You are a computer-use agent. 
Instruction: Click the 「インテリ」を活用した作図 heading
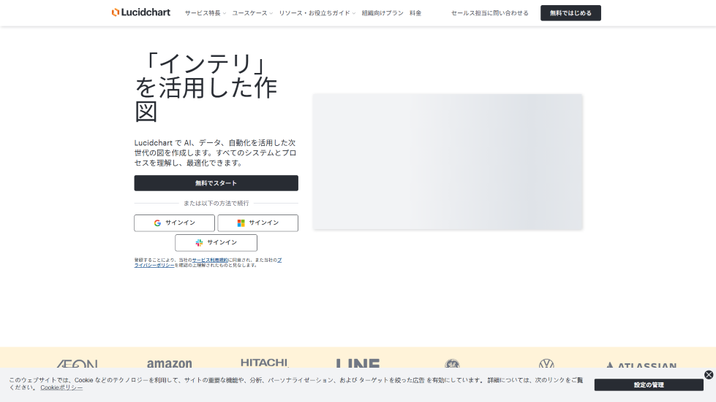point(206,88)
